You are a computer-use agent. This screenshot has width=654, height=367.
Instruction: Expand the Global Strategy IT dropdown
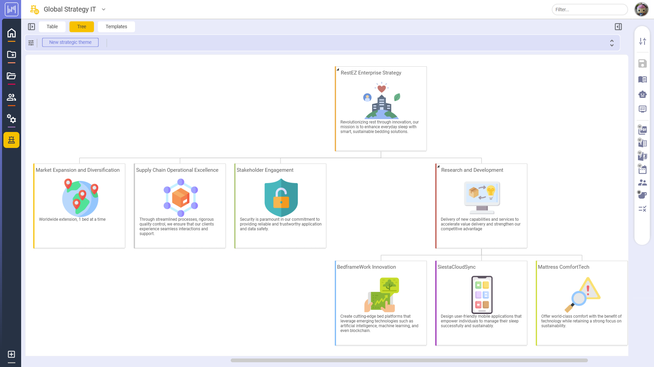tap(104, 10)
